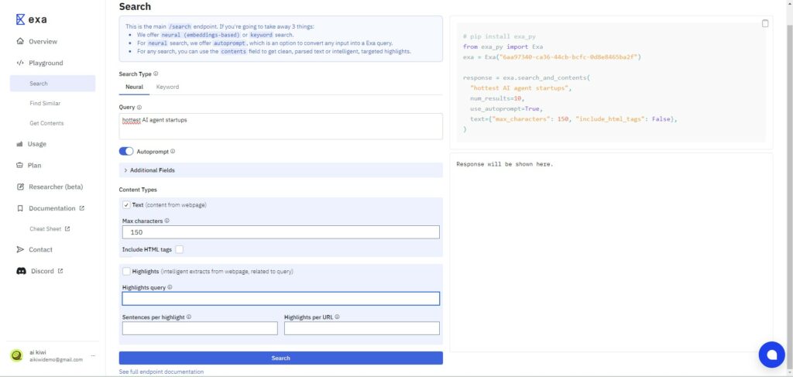Open the Discord link
Screen dimensions: 793x377
pyautogui.click(x=43, y=271)
